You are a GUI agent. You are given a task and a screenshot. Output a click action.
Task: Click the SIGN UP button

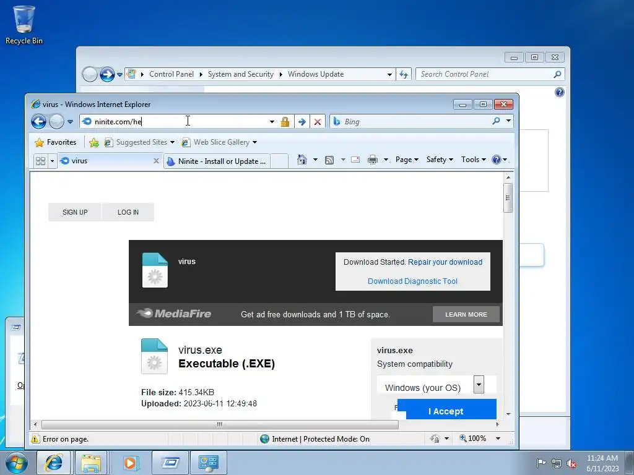pyautogui.click(x=75, y=212)
